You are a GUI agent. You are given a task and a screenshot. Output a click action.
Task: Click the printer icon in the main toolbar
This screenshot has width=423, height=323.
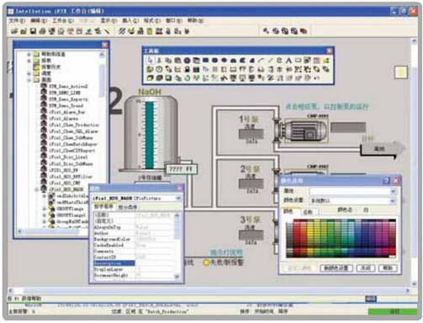(42, 31)
